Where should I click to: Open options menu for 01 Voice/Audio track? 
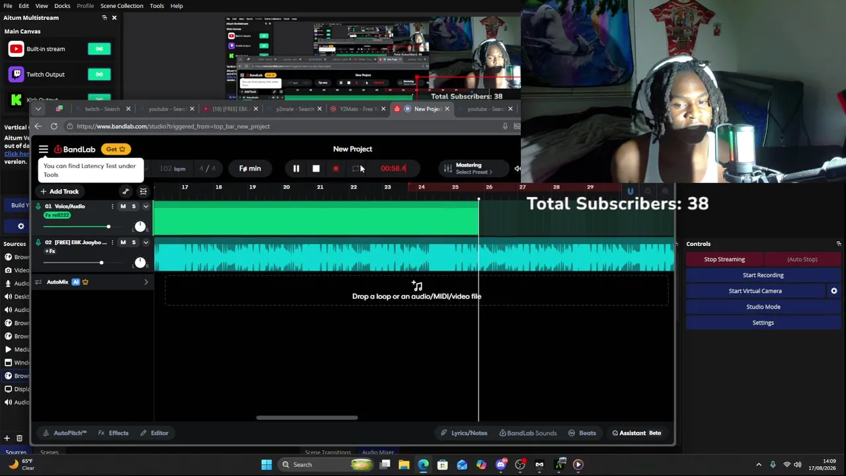112,206
